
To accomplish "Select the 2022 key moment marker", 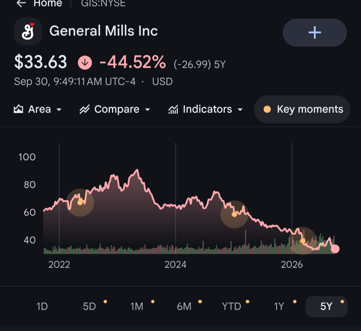I will [x=80, y=203].
